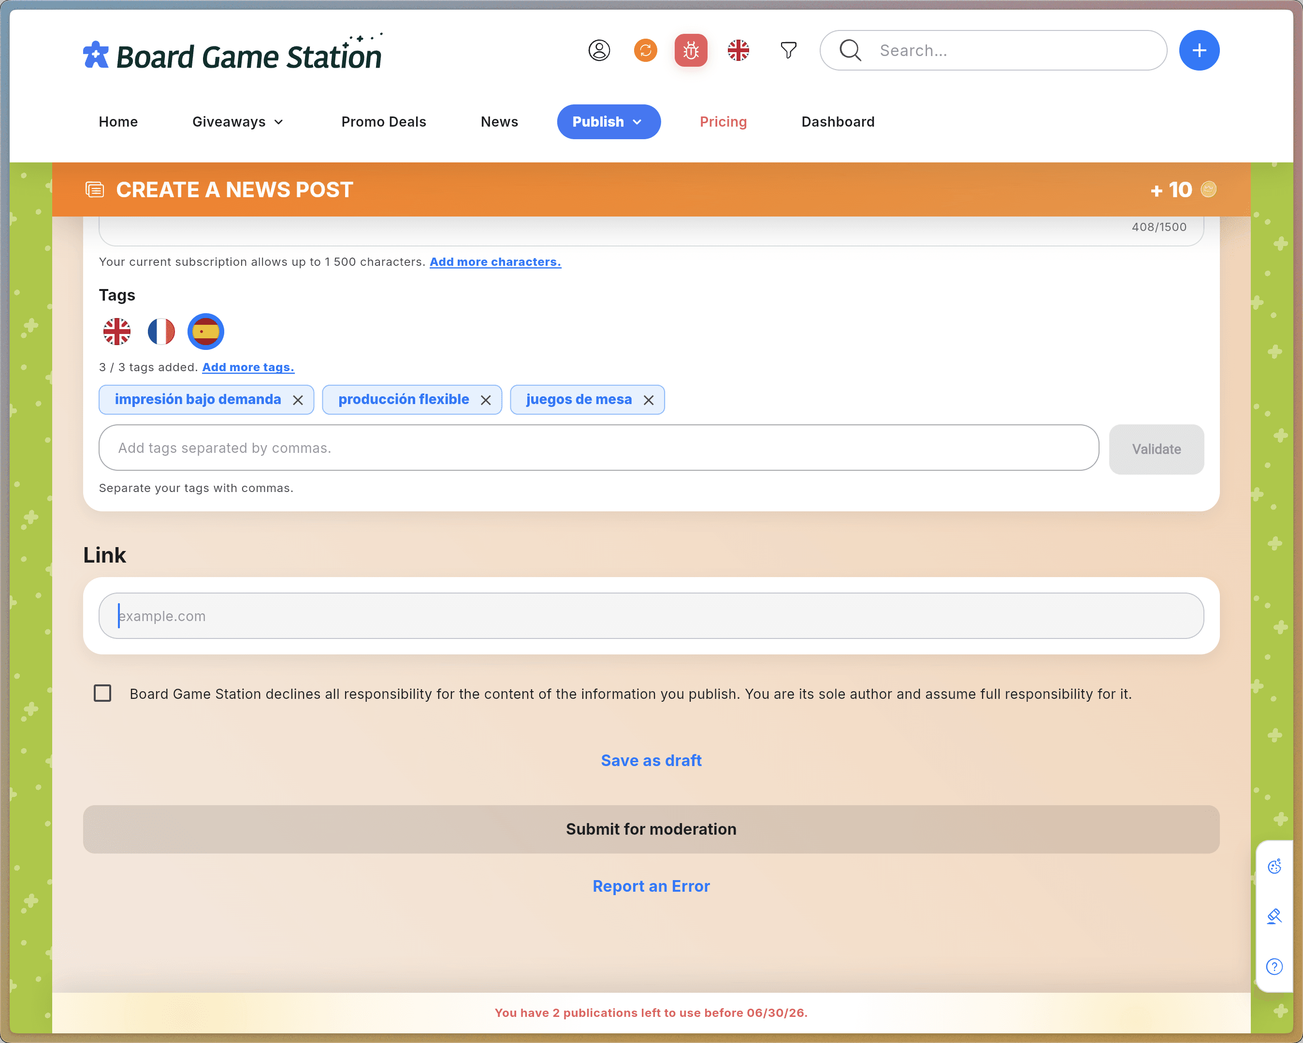The width and height of the screenshot is (1303, 1043).
Task: Click Report an Error link
Action: click(x=651, y=886)
